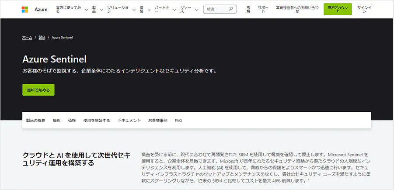Go to 製品 in breadcrumb
Image resolution: width=394 pixels, height=190 pixels.
click(42, 38)
